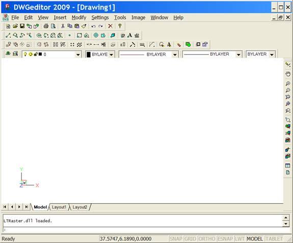The height and width of the screenshot is (243, 293).
Task: Click the black color swatch in color box
Action: pyautogui.click(x=89, y=55)
